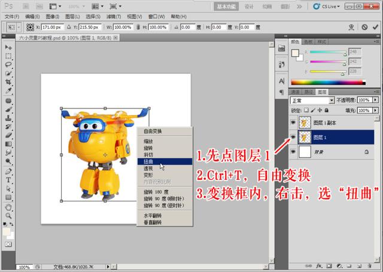Screen dimensions: 383x272
Task: Click the X position input field
Action: coord(53,27)
